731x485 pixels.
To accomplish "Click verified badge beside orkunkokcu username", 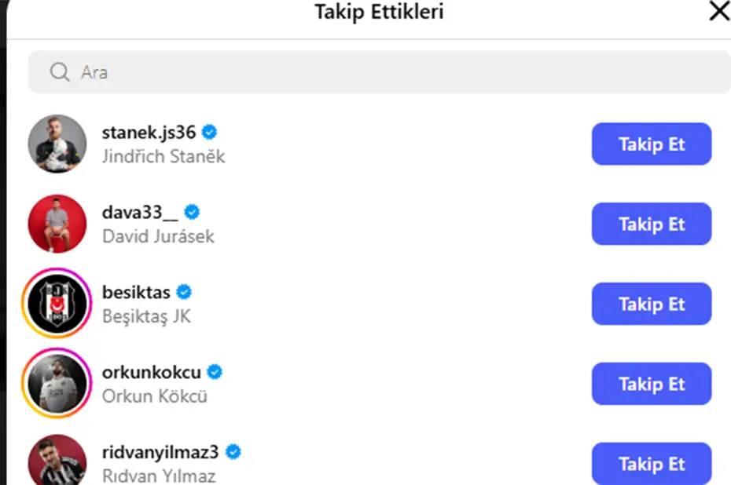I will point(215,372).
